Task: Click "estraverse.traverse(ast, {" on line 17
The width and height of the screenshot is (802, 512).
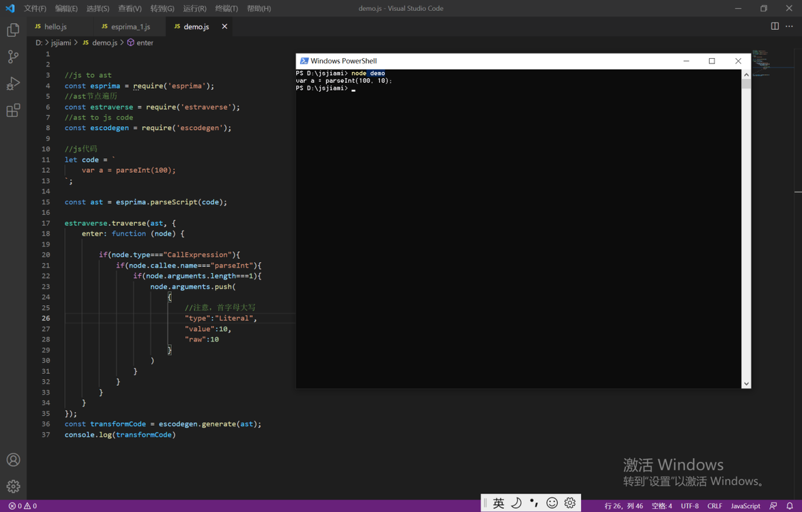Action: [120, 224]
